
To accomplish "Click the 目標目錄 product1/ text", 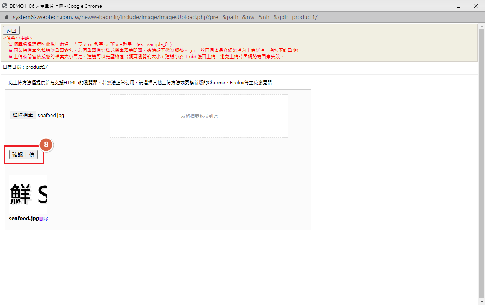I will coord(25,67).
